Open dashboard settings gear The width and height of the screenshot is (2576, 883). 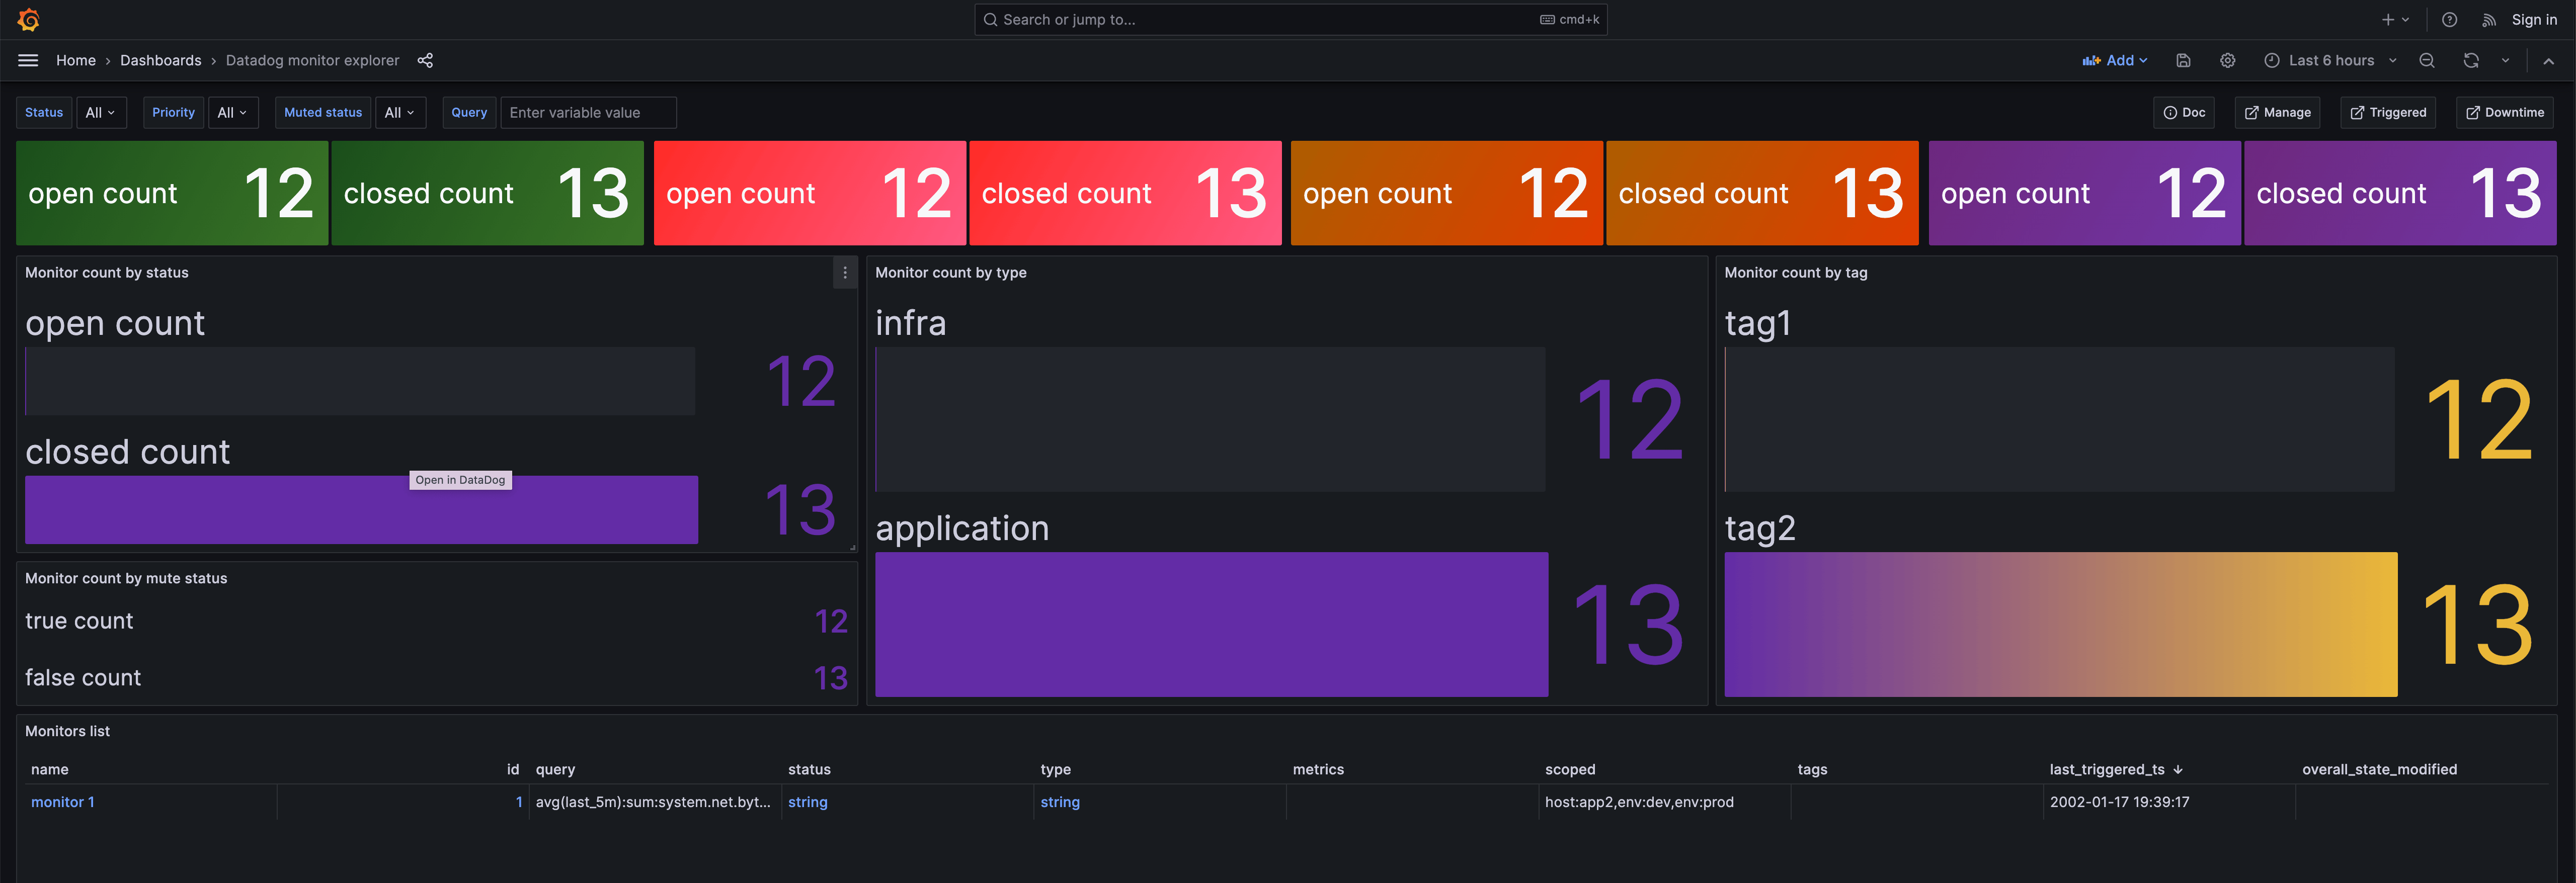coord(2227,60)
